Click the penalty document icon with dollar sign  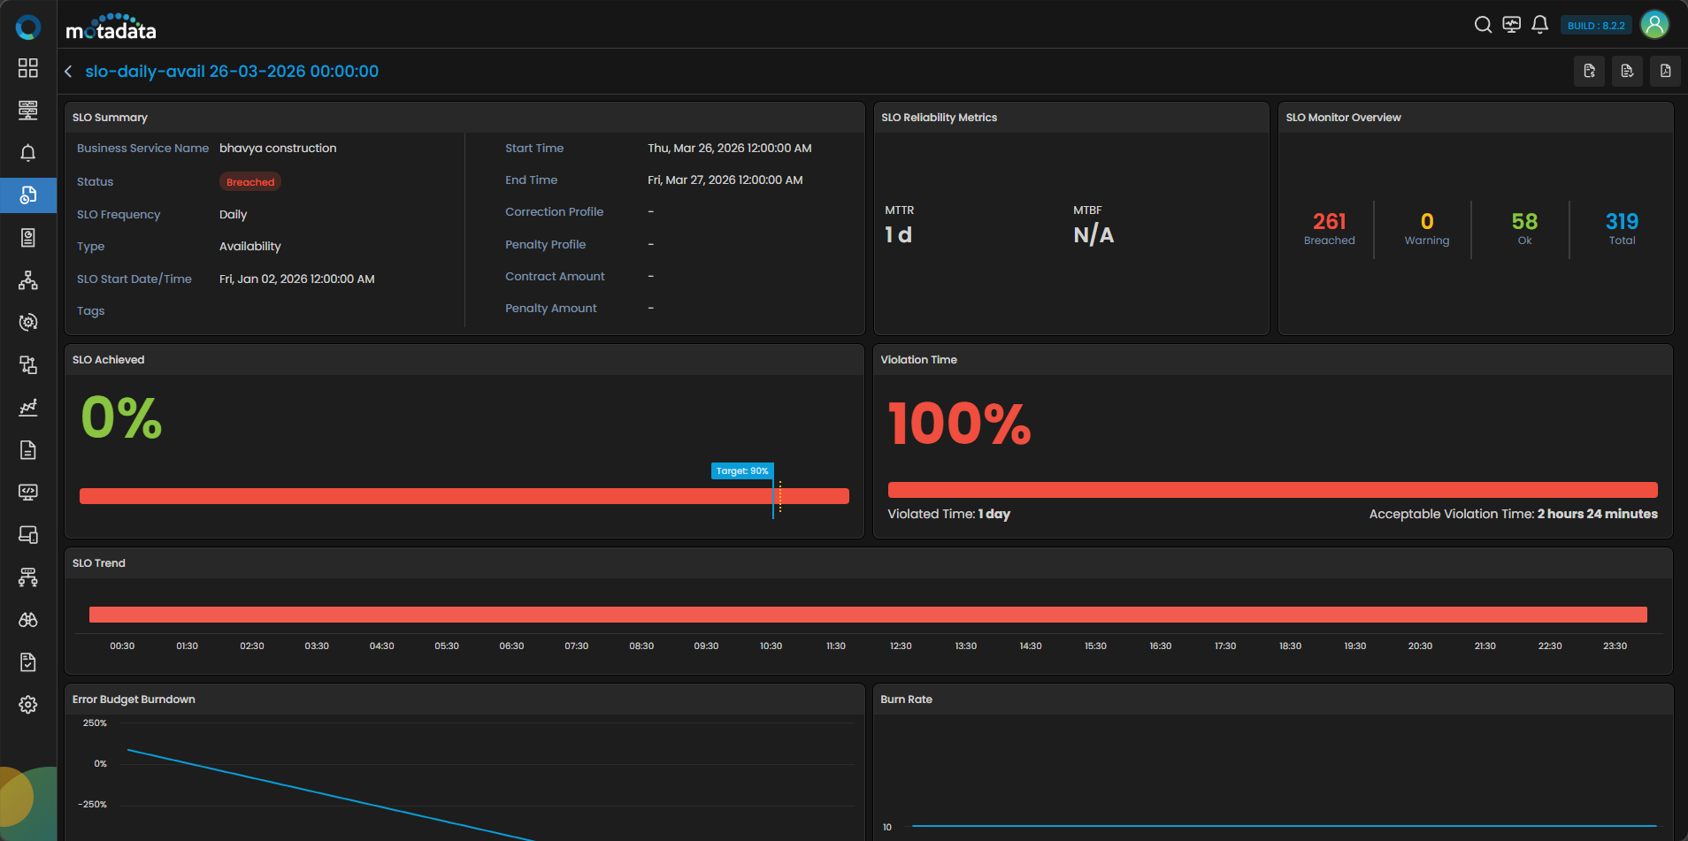coord(1589,72)
